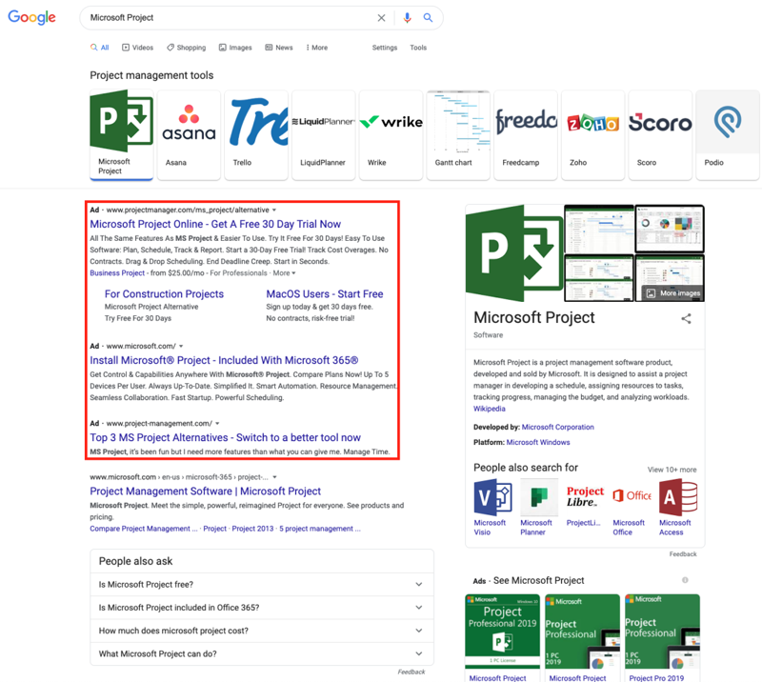This screenshot has height=682, width=762.
Task: Open the 'MacOS Users - Start Free' sitelink
Action: (325, 294)
